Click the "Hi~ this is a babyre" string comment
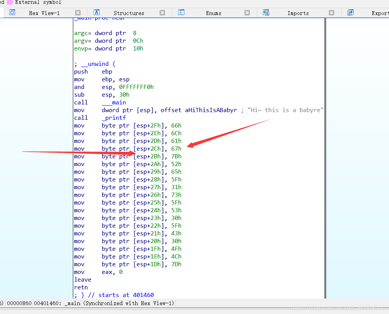The height and width of the screenshot is (314, 389). 286,110
